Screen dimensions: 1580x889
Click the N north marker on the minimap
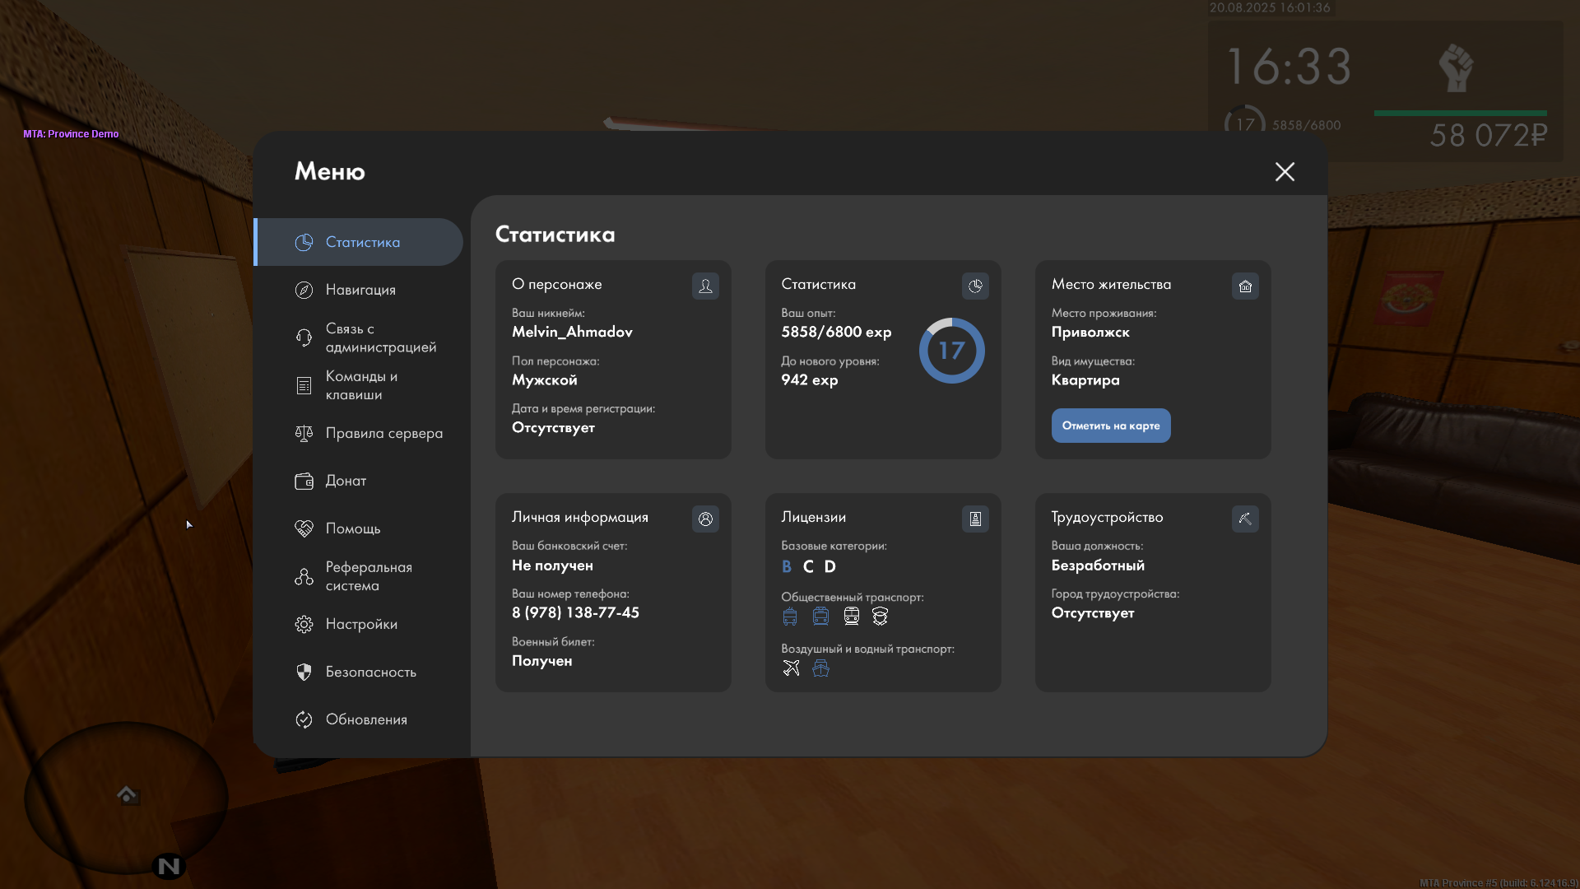pyautogui.click(x=169, y=866)
